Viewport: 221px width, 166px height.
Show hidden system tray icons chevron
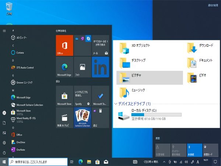[164, 162]
